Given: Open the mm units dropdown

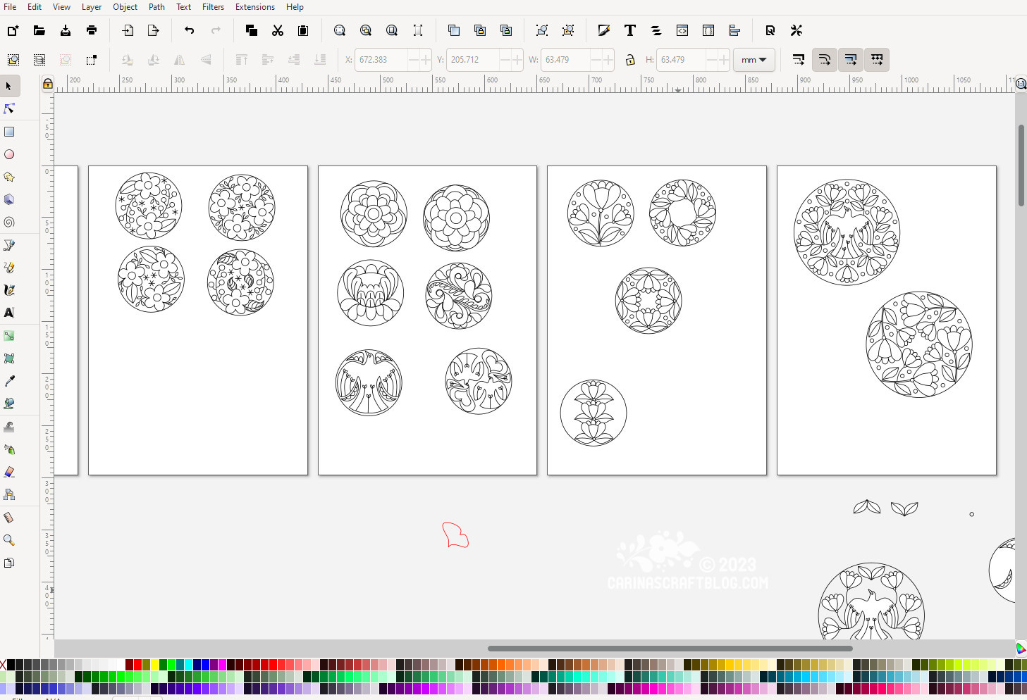Looking at the screenshot, I should tap(754, 60).
